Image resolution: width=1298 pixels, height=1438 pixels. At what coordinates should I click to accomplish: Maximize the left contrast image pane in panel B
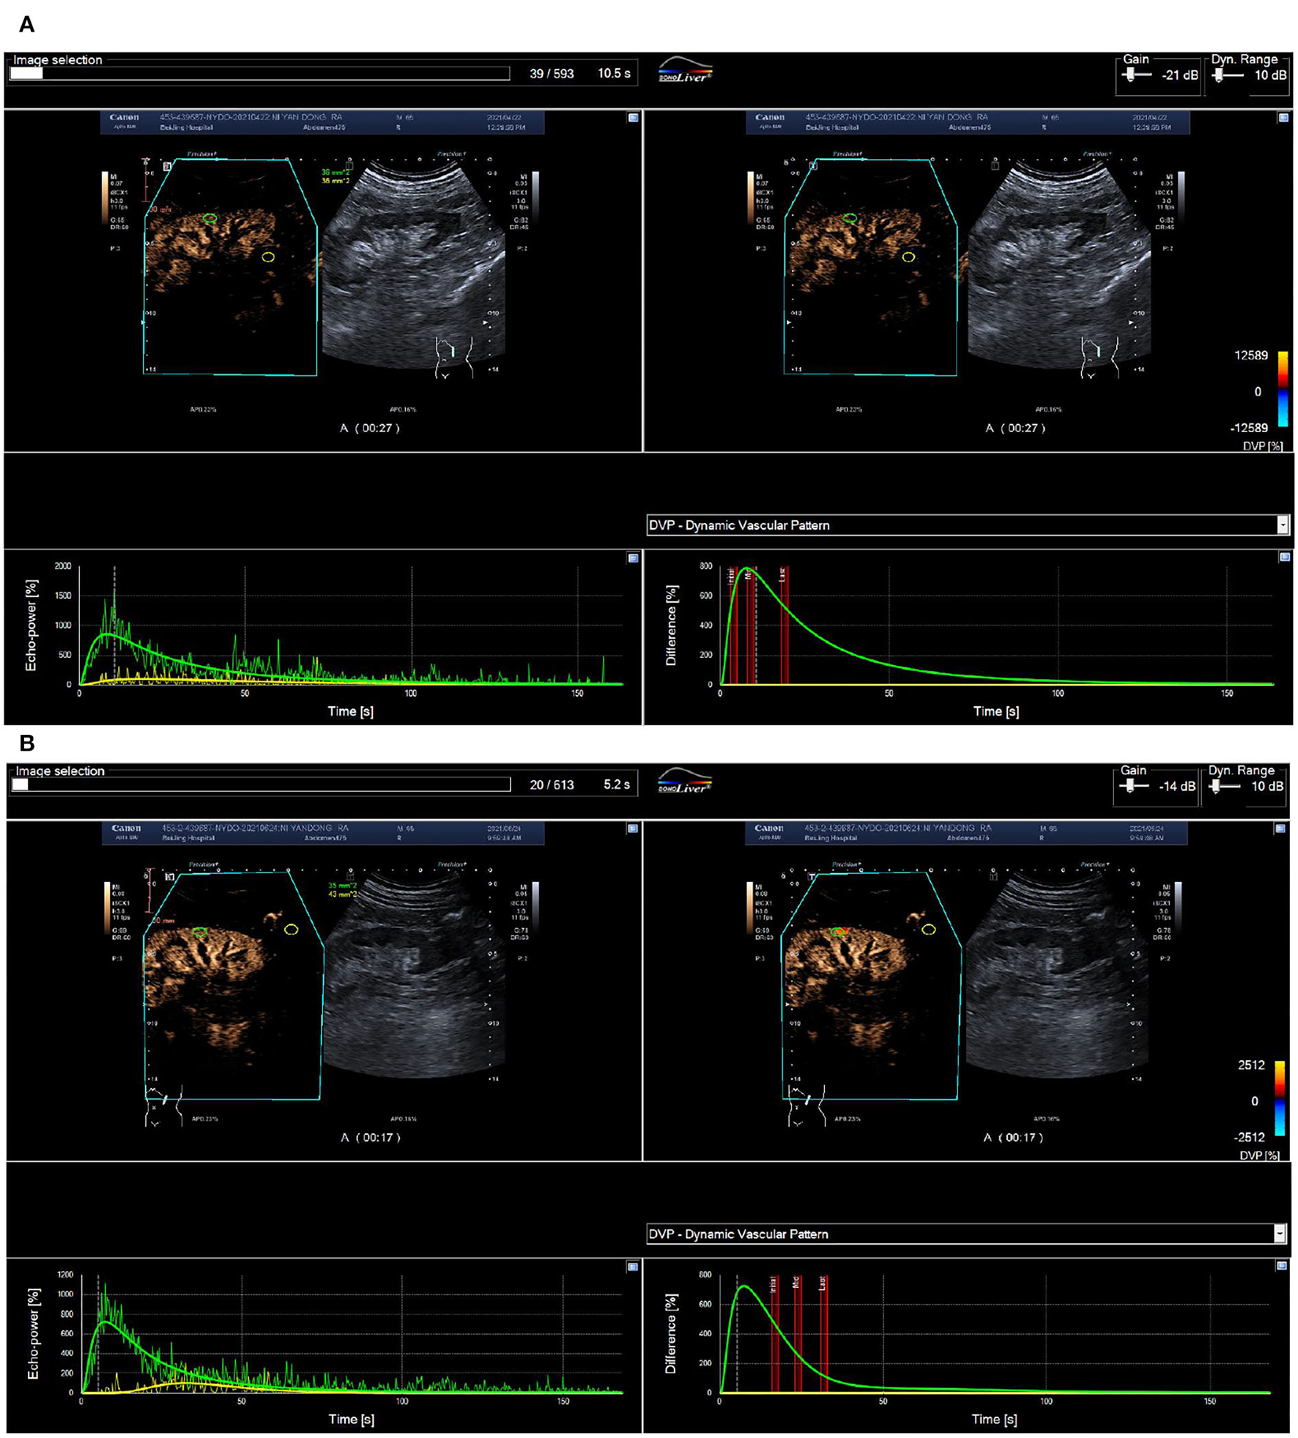(632, 829)
